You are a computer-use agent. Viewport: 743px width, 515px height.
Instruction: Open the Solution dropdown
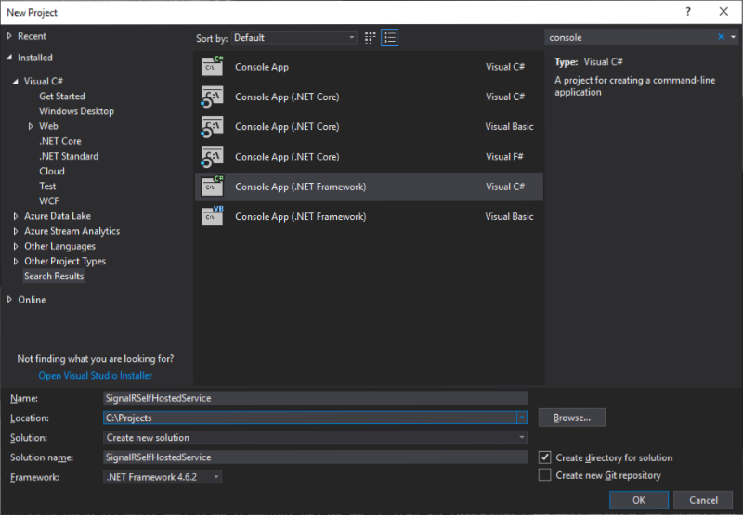315,437
